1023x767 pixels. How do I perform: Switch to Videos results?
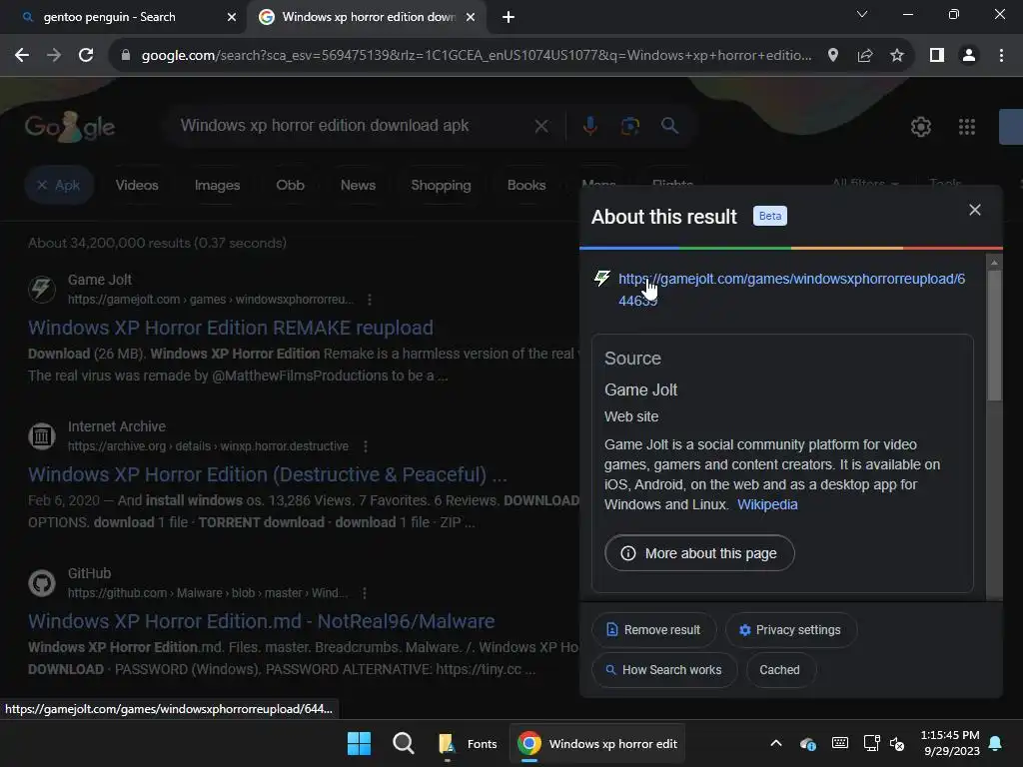[x=137, y=185]
